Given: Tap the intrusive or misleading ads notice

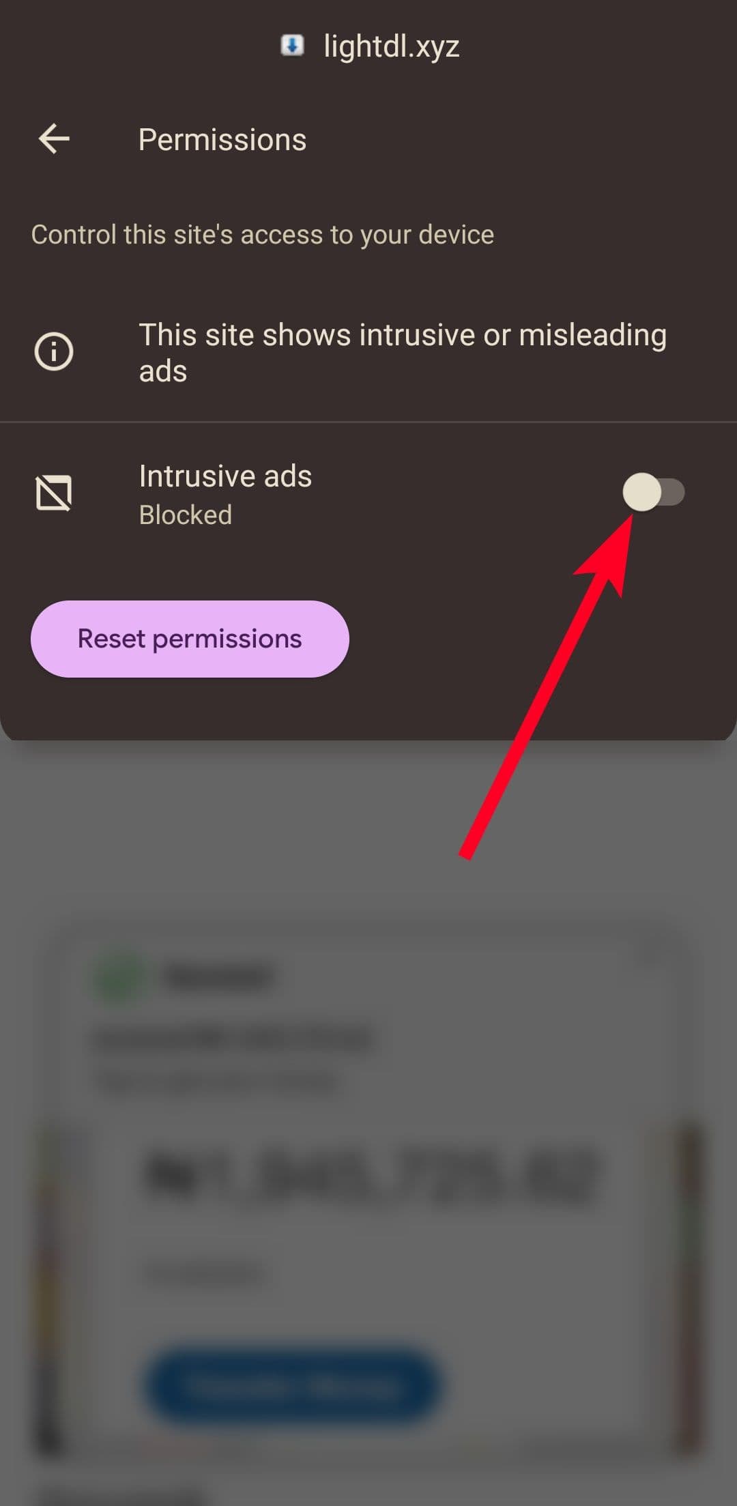Looking at the screenshot, I should pyautogui.click(x=403, y=352).
